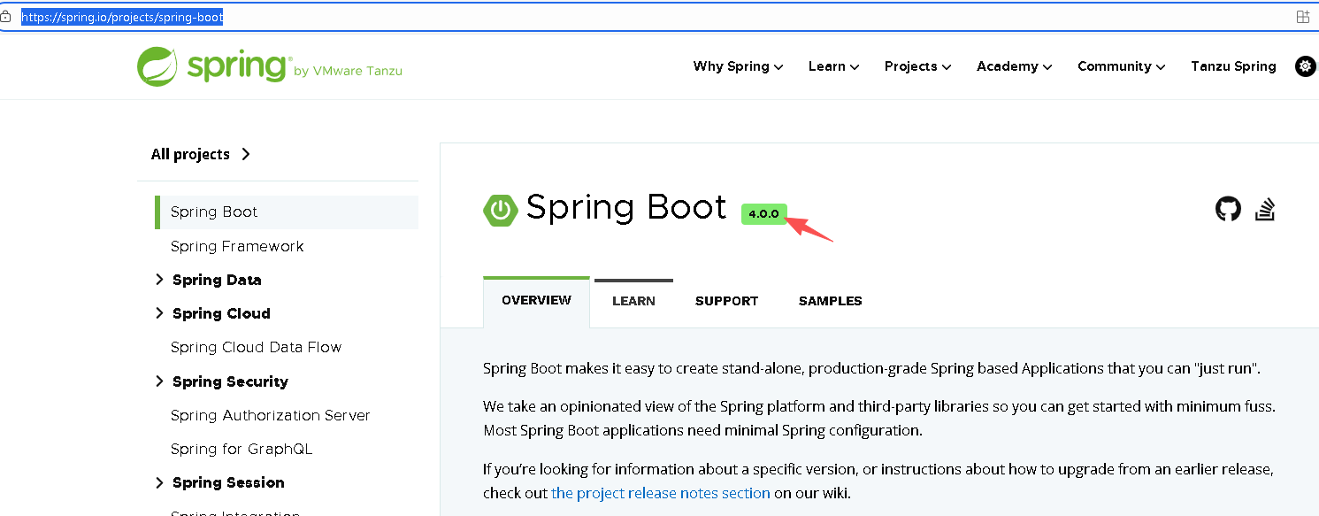Click the 4.0.0 version badge
Screen dimensions: 1319x516
pyautogui.click(x=763, y=214)
